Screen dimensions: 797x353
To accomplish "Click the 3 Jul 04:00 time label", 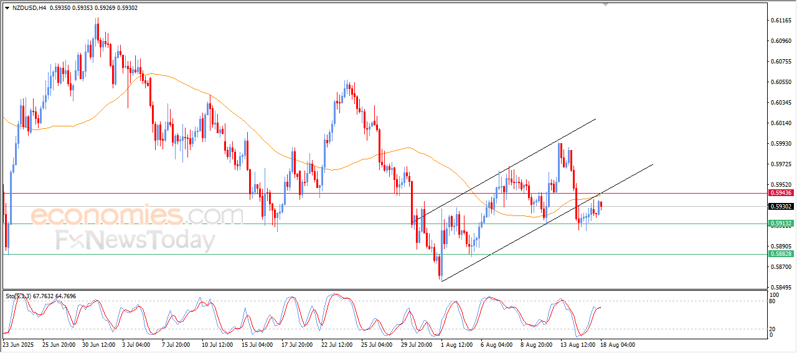I will pos(137,344).
